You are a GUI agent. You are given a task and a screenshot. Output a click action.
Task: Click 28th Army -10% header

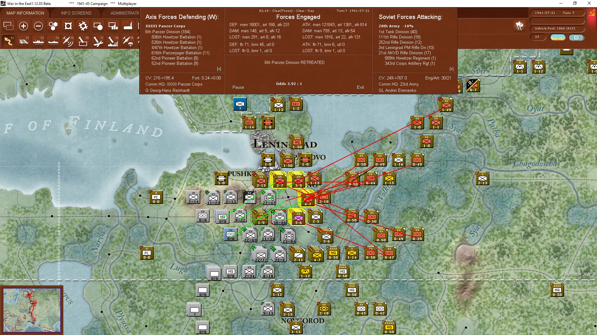pos(396,26)
